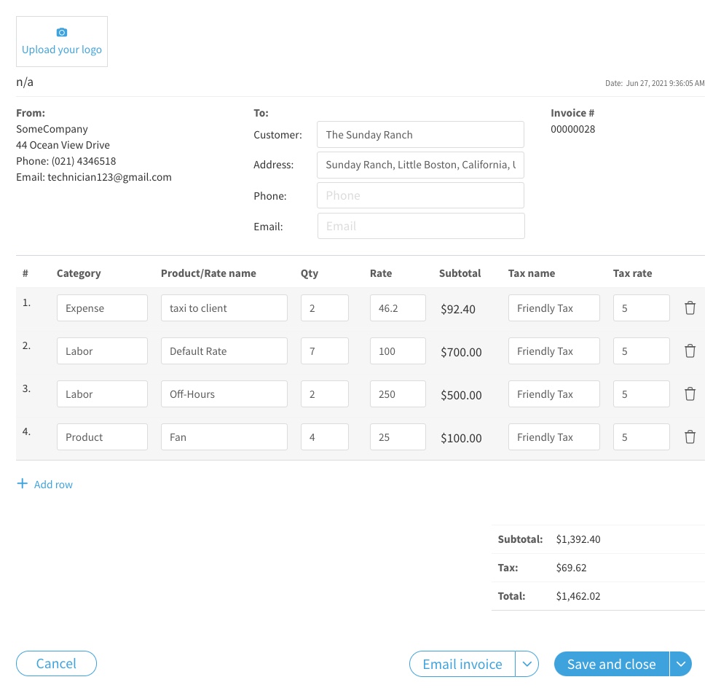Click the Cancel button
Viewport: 721px width, 693px height.
click(x=56, y=663)
